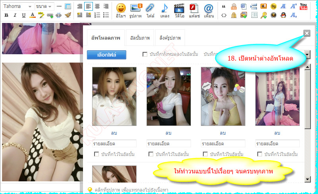Apply superscript A² formatting
The height and width of the screenshot is (194, 318).
(x=293, y=6)
